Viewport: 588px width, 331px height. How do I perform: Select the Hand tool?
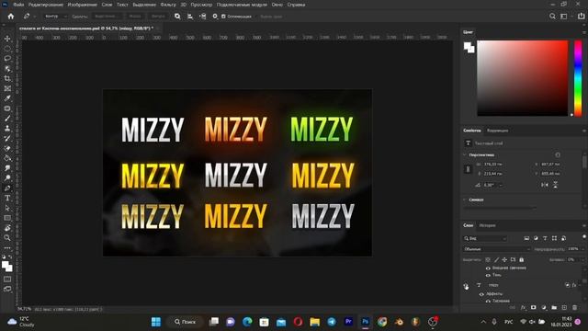[x=7, y=228]
